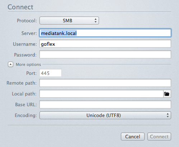Focus the Remote path text box
Image resolution: width=179 pixels, height=147 pixels.
tap(105, 83)
